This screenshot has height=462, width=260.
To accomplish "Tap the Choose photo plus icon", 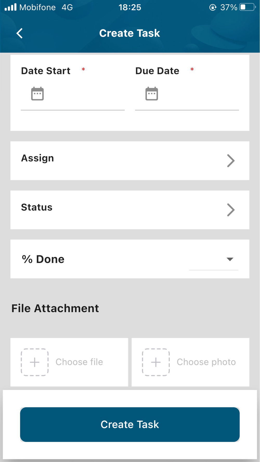I will [x=156, y=362].
